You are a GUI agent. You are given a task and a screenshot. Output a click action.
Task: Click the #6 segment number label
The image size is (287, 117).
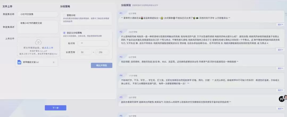click(x=121, y=116)
